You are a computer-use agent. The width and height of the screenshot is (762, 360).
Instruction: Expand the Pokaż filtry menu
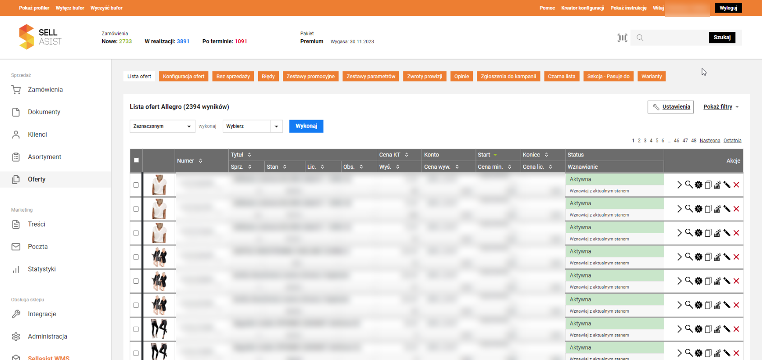pyautogui.click(x=721, y=107)
